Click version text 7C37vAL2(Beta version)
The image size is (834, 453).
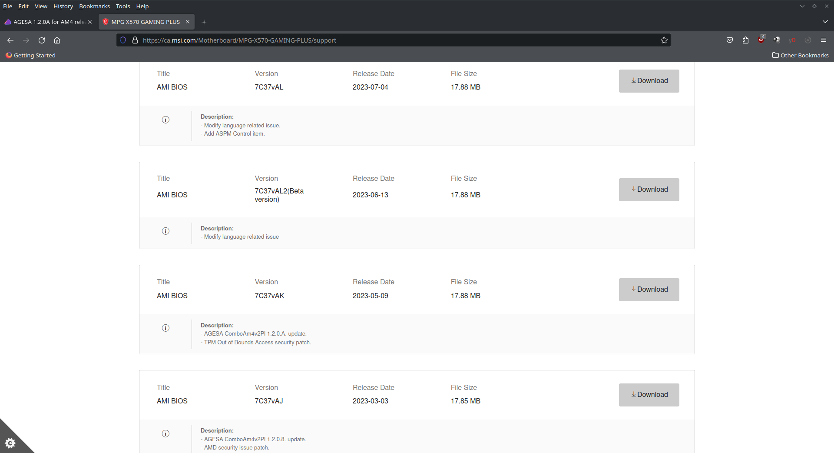pyautogui.click(x=279, y=195)
